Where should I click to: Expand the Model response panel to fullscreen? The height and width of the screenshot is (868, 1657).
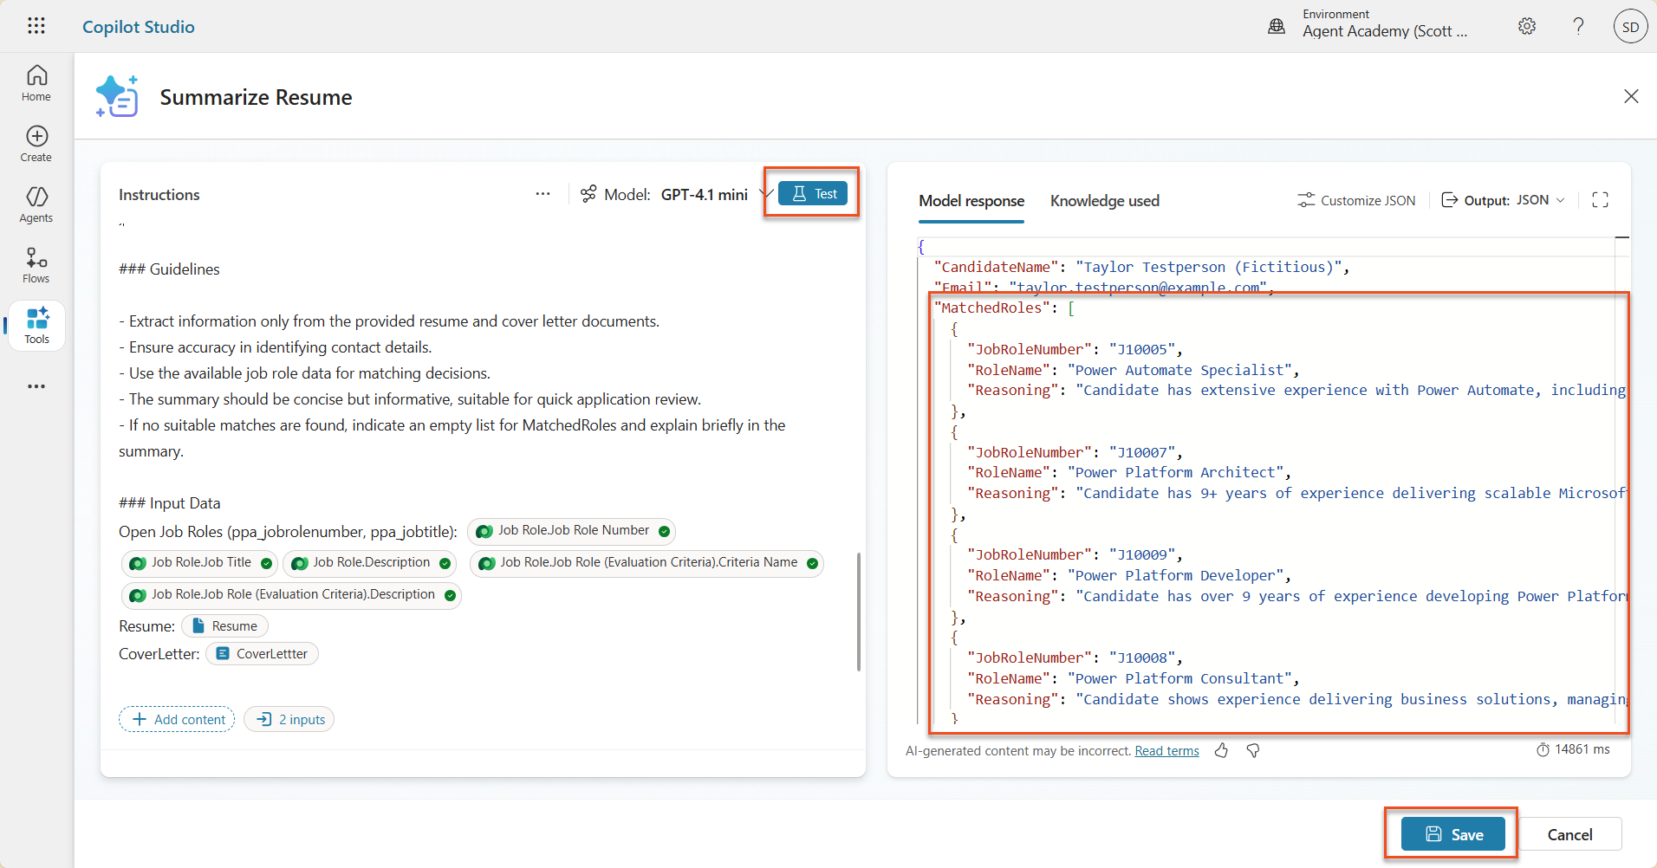coord(1601,199)
